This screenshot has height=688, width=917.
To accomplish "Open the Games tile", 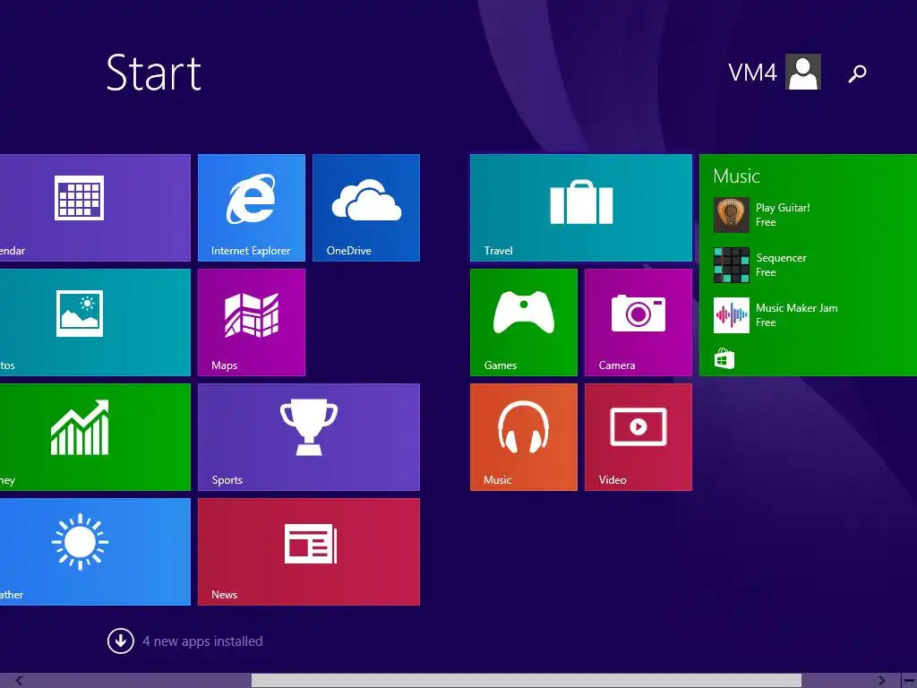I will tap(524, 322).
